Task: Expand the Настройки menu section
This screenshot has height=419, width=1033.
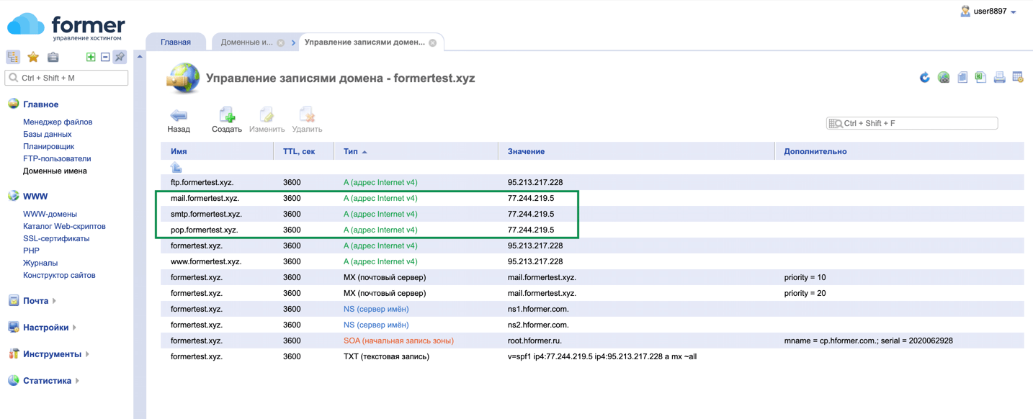Action: [x=45, y=328]
